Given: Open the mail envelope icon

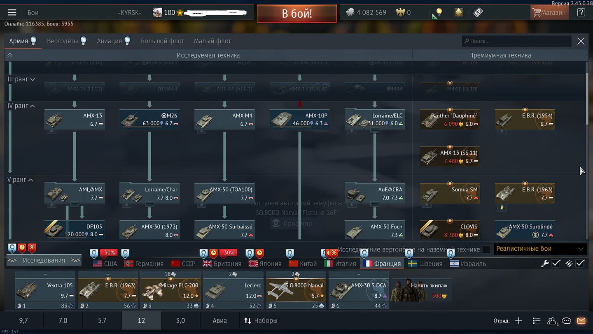Looking at the screenshot, I should 581,321.
